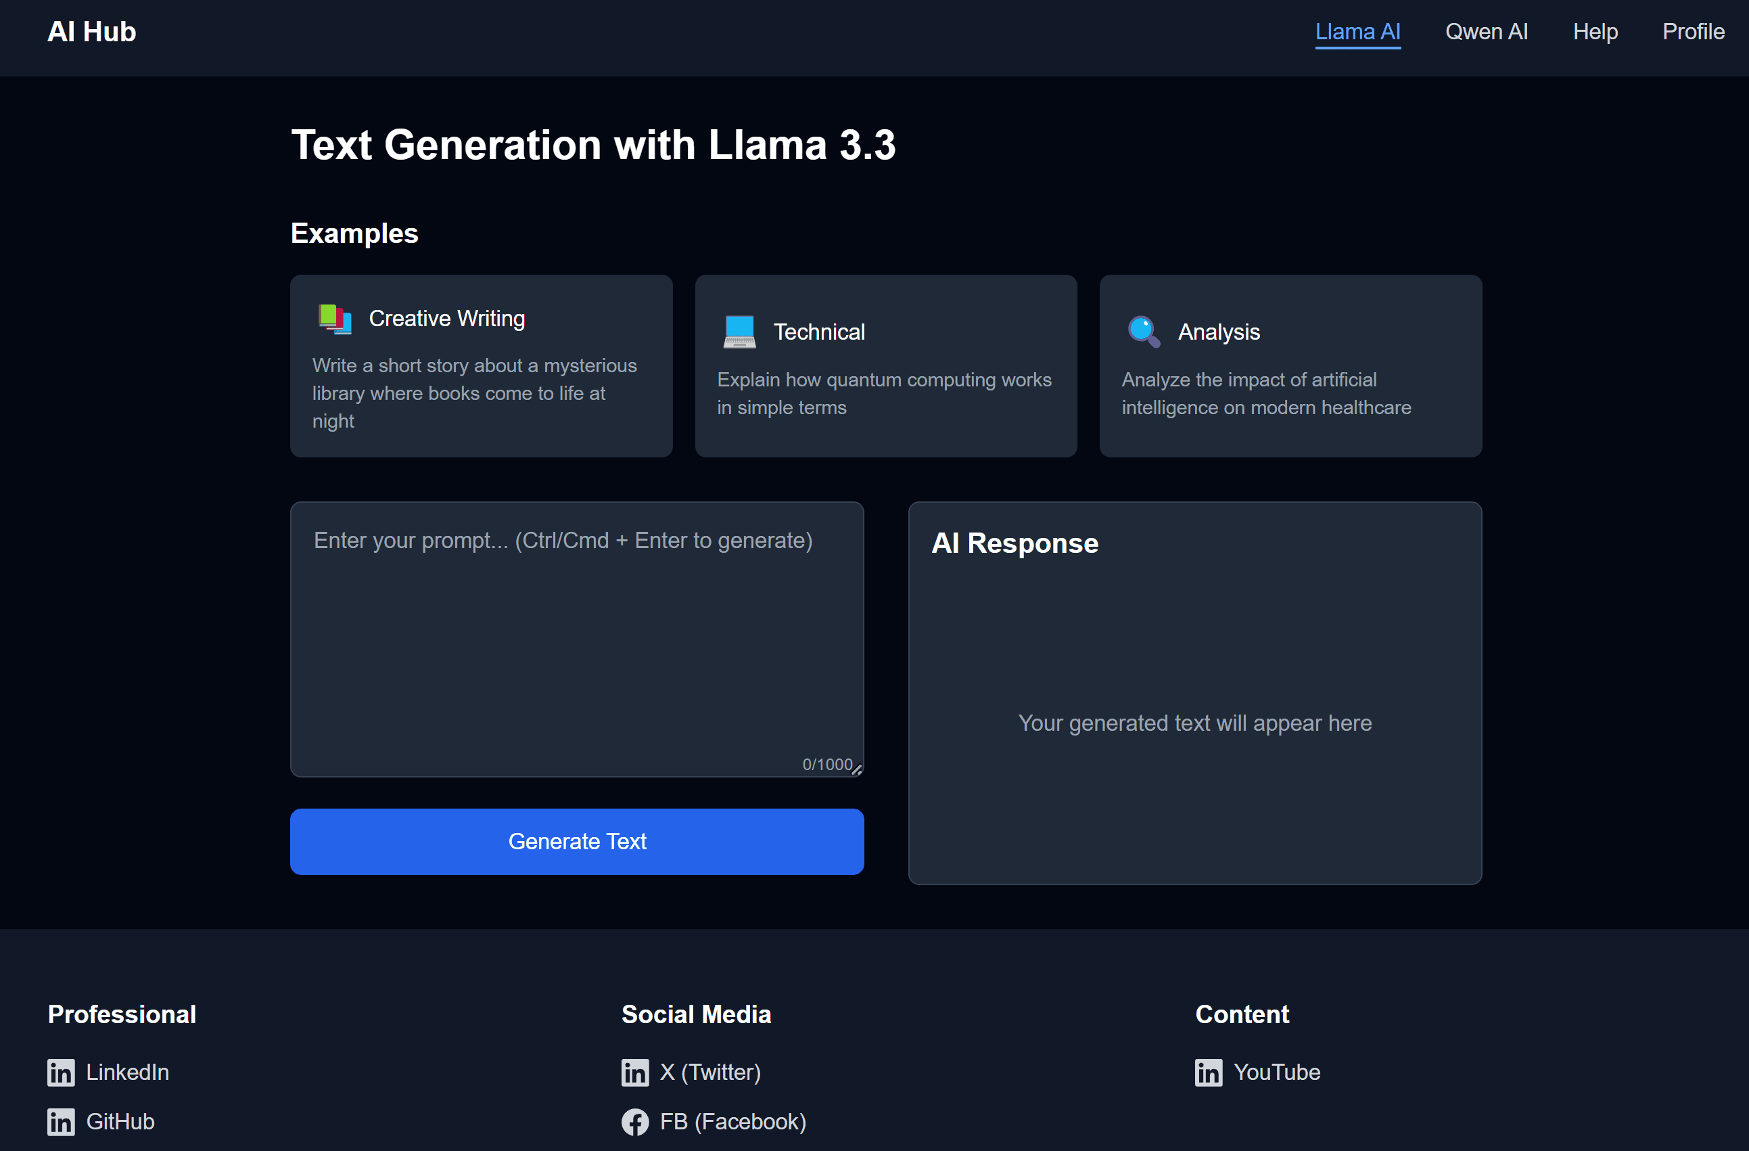
Task: Click the icon beside YouTube link
Action: click(x=1208, y=1073)
